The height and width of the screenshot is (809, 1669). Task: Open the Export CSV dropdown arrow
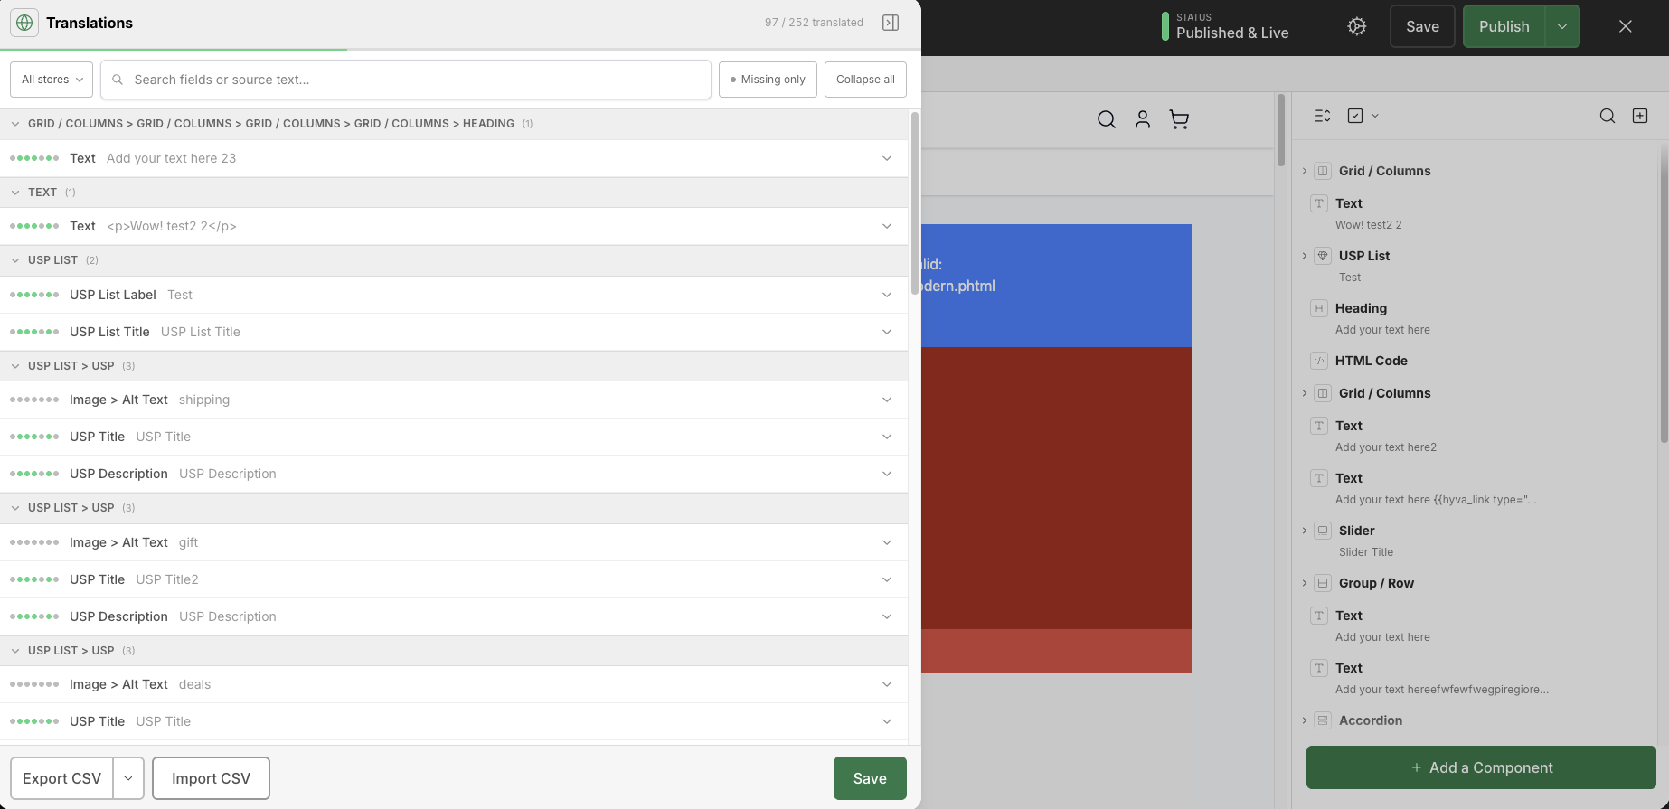[128, 778]
